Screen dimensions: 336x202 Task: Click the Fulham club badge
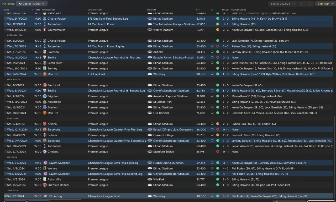point(45,135)
